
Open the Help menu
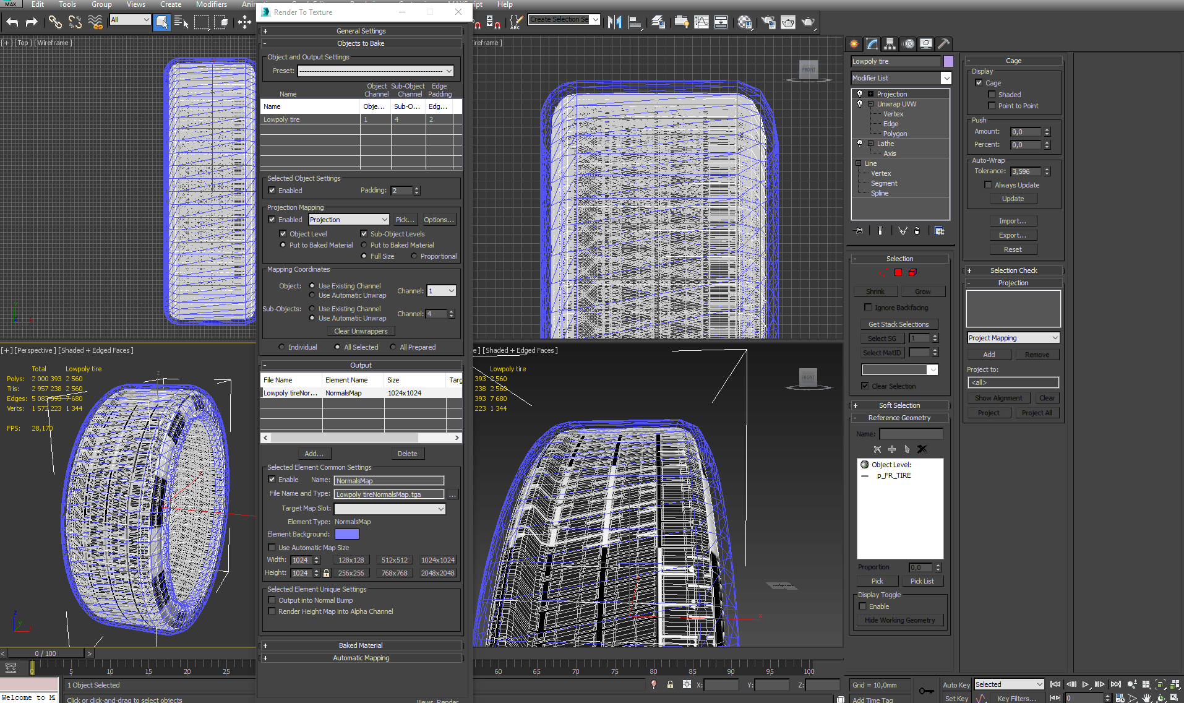(x=505, y=4)
